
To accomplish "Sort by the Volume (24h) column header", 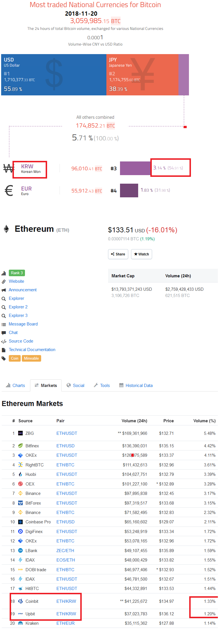I will (134, 421).
